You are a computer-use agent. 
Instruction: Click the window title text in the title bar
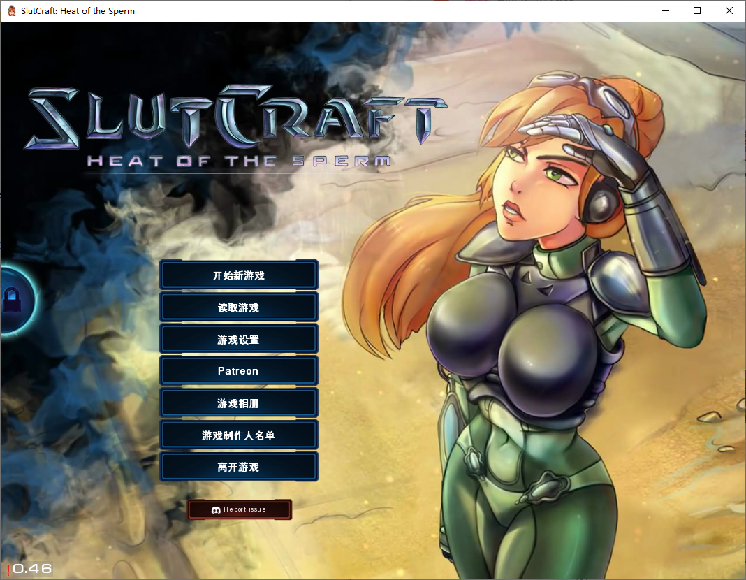point(78,10)
